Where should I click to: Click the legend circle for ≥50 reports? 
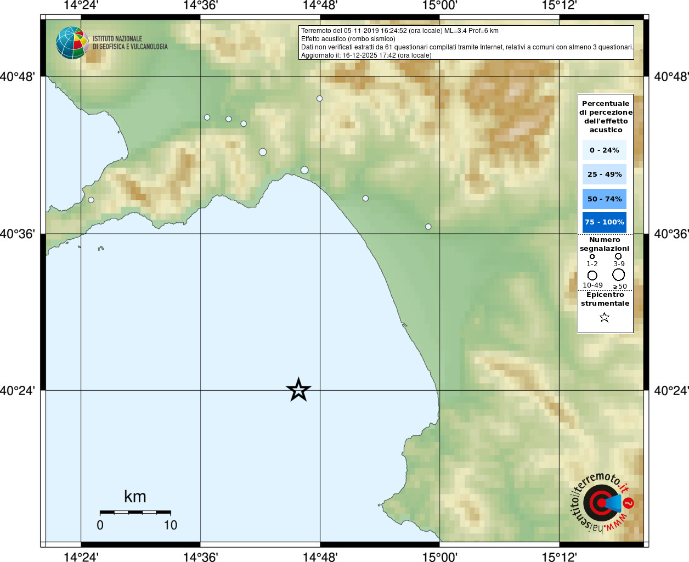click(618, 275)
